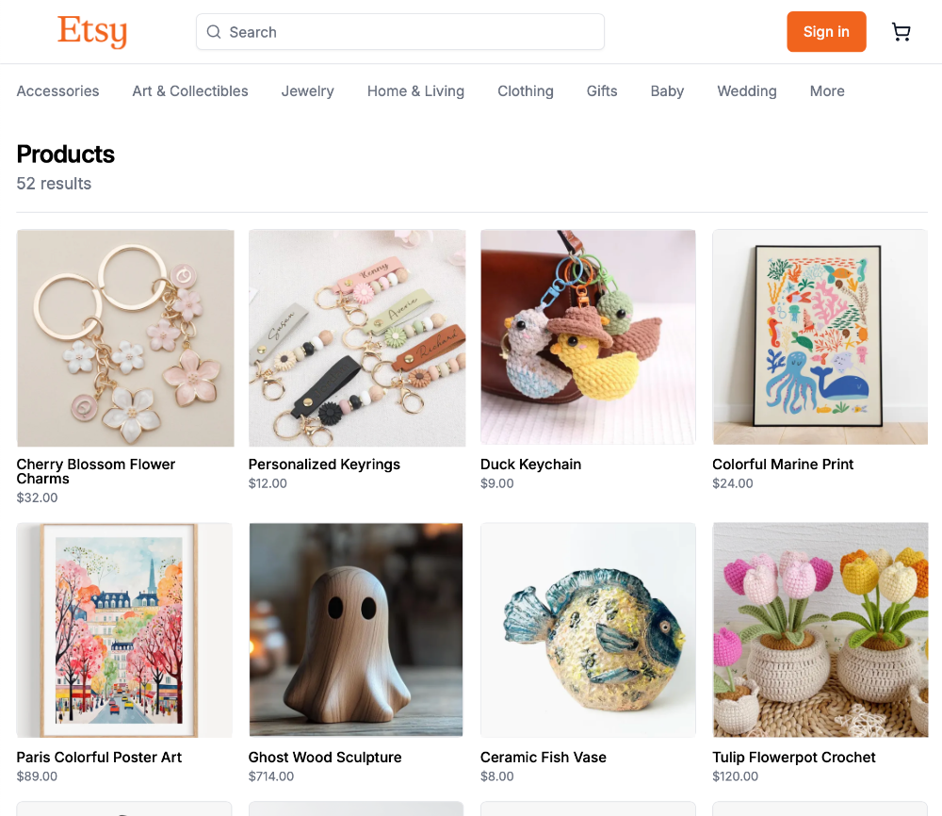The image size is (942, 816).
Task: Browse the Clothing category
Action: pyautogui.click(x=525, y=90)
